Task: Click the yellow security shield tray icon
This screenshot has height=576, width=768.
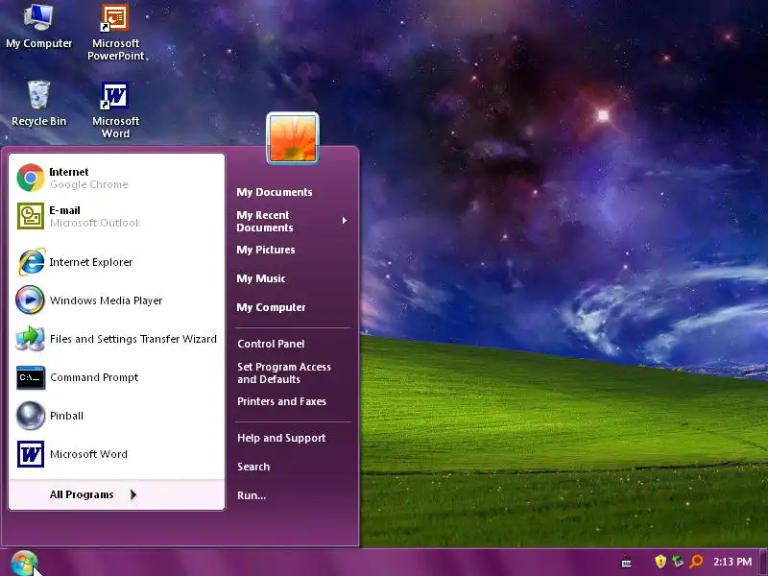Action: tap(660, 562)
